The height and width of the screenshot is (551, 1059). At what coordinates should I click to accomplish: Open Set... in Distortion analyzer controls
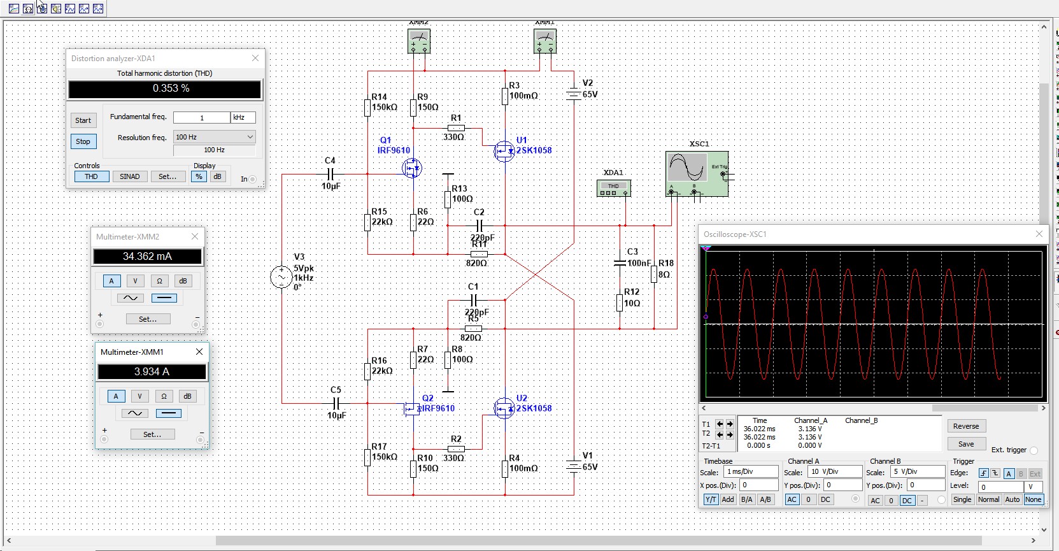[x=167, y=176]
